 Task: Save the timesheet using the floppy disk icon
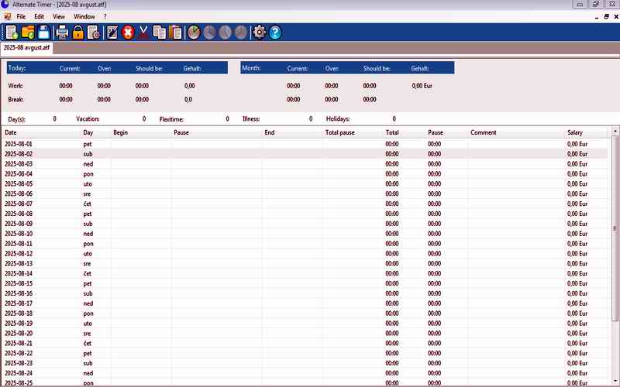[x=44, y=33]
